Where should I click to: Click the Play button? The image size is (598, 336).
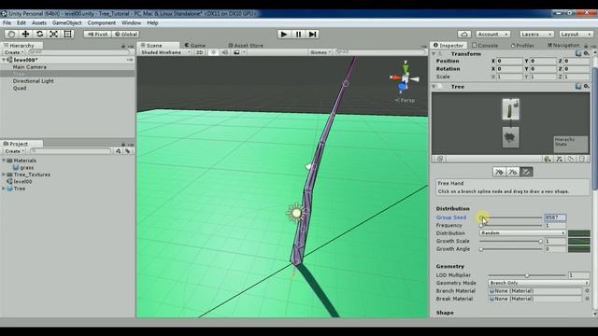pos(284,35)
